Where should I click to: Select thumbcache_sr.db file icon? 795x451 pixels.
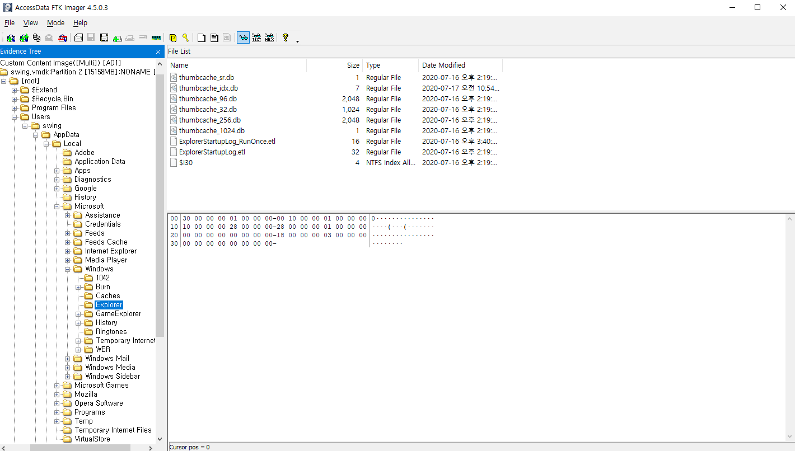(174, 77)
